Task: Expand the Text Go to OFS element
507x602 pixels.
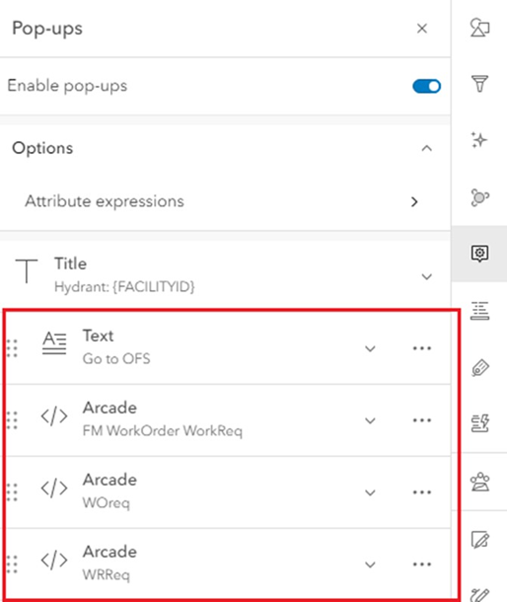Action: (x=370, y=348)
